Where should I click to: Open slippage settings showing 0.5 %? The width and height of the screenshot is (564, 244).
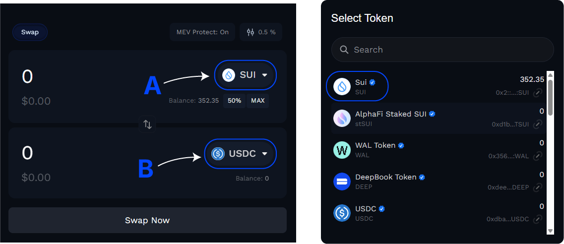[x=261, y=32]
